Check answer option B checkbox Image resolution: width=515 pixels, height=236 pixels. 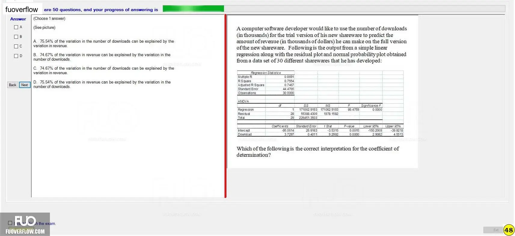(16, 37)
